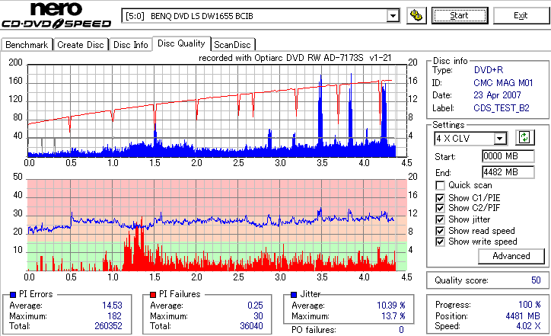Image resolution: width=551 pixels, height=336 pixels.
Task: Click the blue Jitter legend square
Action: click(x=294, y=295)
